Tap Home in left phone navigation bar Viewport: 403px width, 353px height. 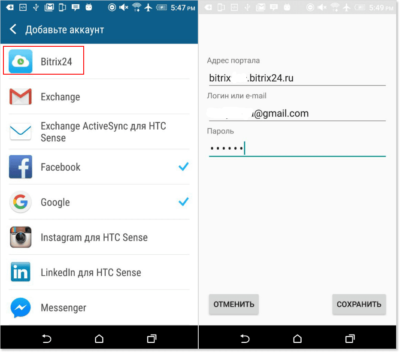[99, 338]
